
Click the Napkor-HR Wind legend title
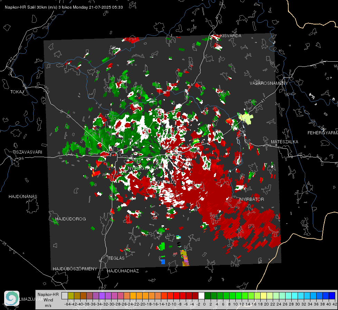[48, 300]
